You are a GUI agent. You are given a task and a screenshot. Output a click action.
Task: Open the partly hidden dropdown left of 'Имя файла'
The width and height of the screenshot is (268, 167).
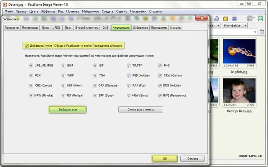click(x=215, y=26)
